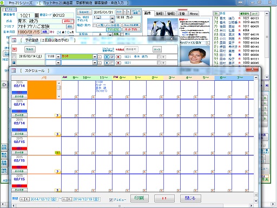Click the green 予約追加 button
Viewport: 277px width, 208px height.
[x=114, y=29]
